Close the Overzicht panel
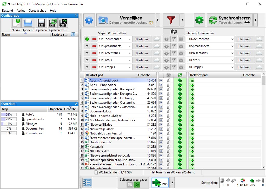The width and height of the screenshot is (266, 189). tap(76, 104)
